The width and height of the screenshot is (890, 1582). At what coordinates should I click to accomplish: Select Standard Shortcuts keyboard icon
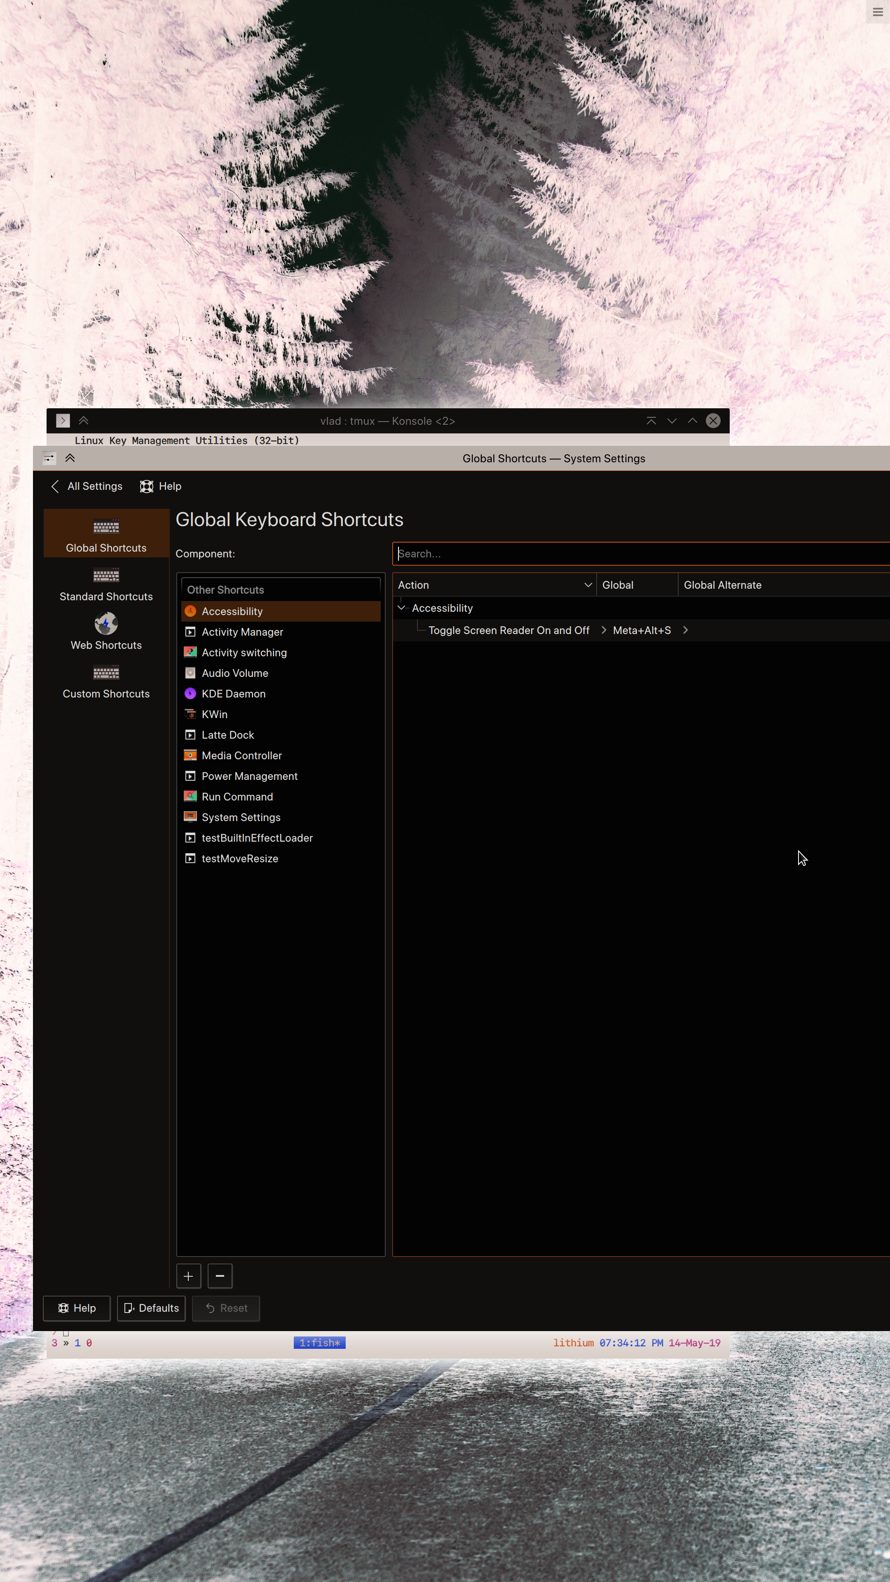(105, 576)
